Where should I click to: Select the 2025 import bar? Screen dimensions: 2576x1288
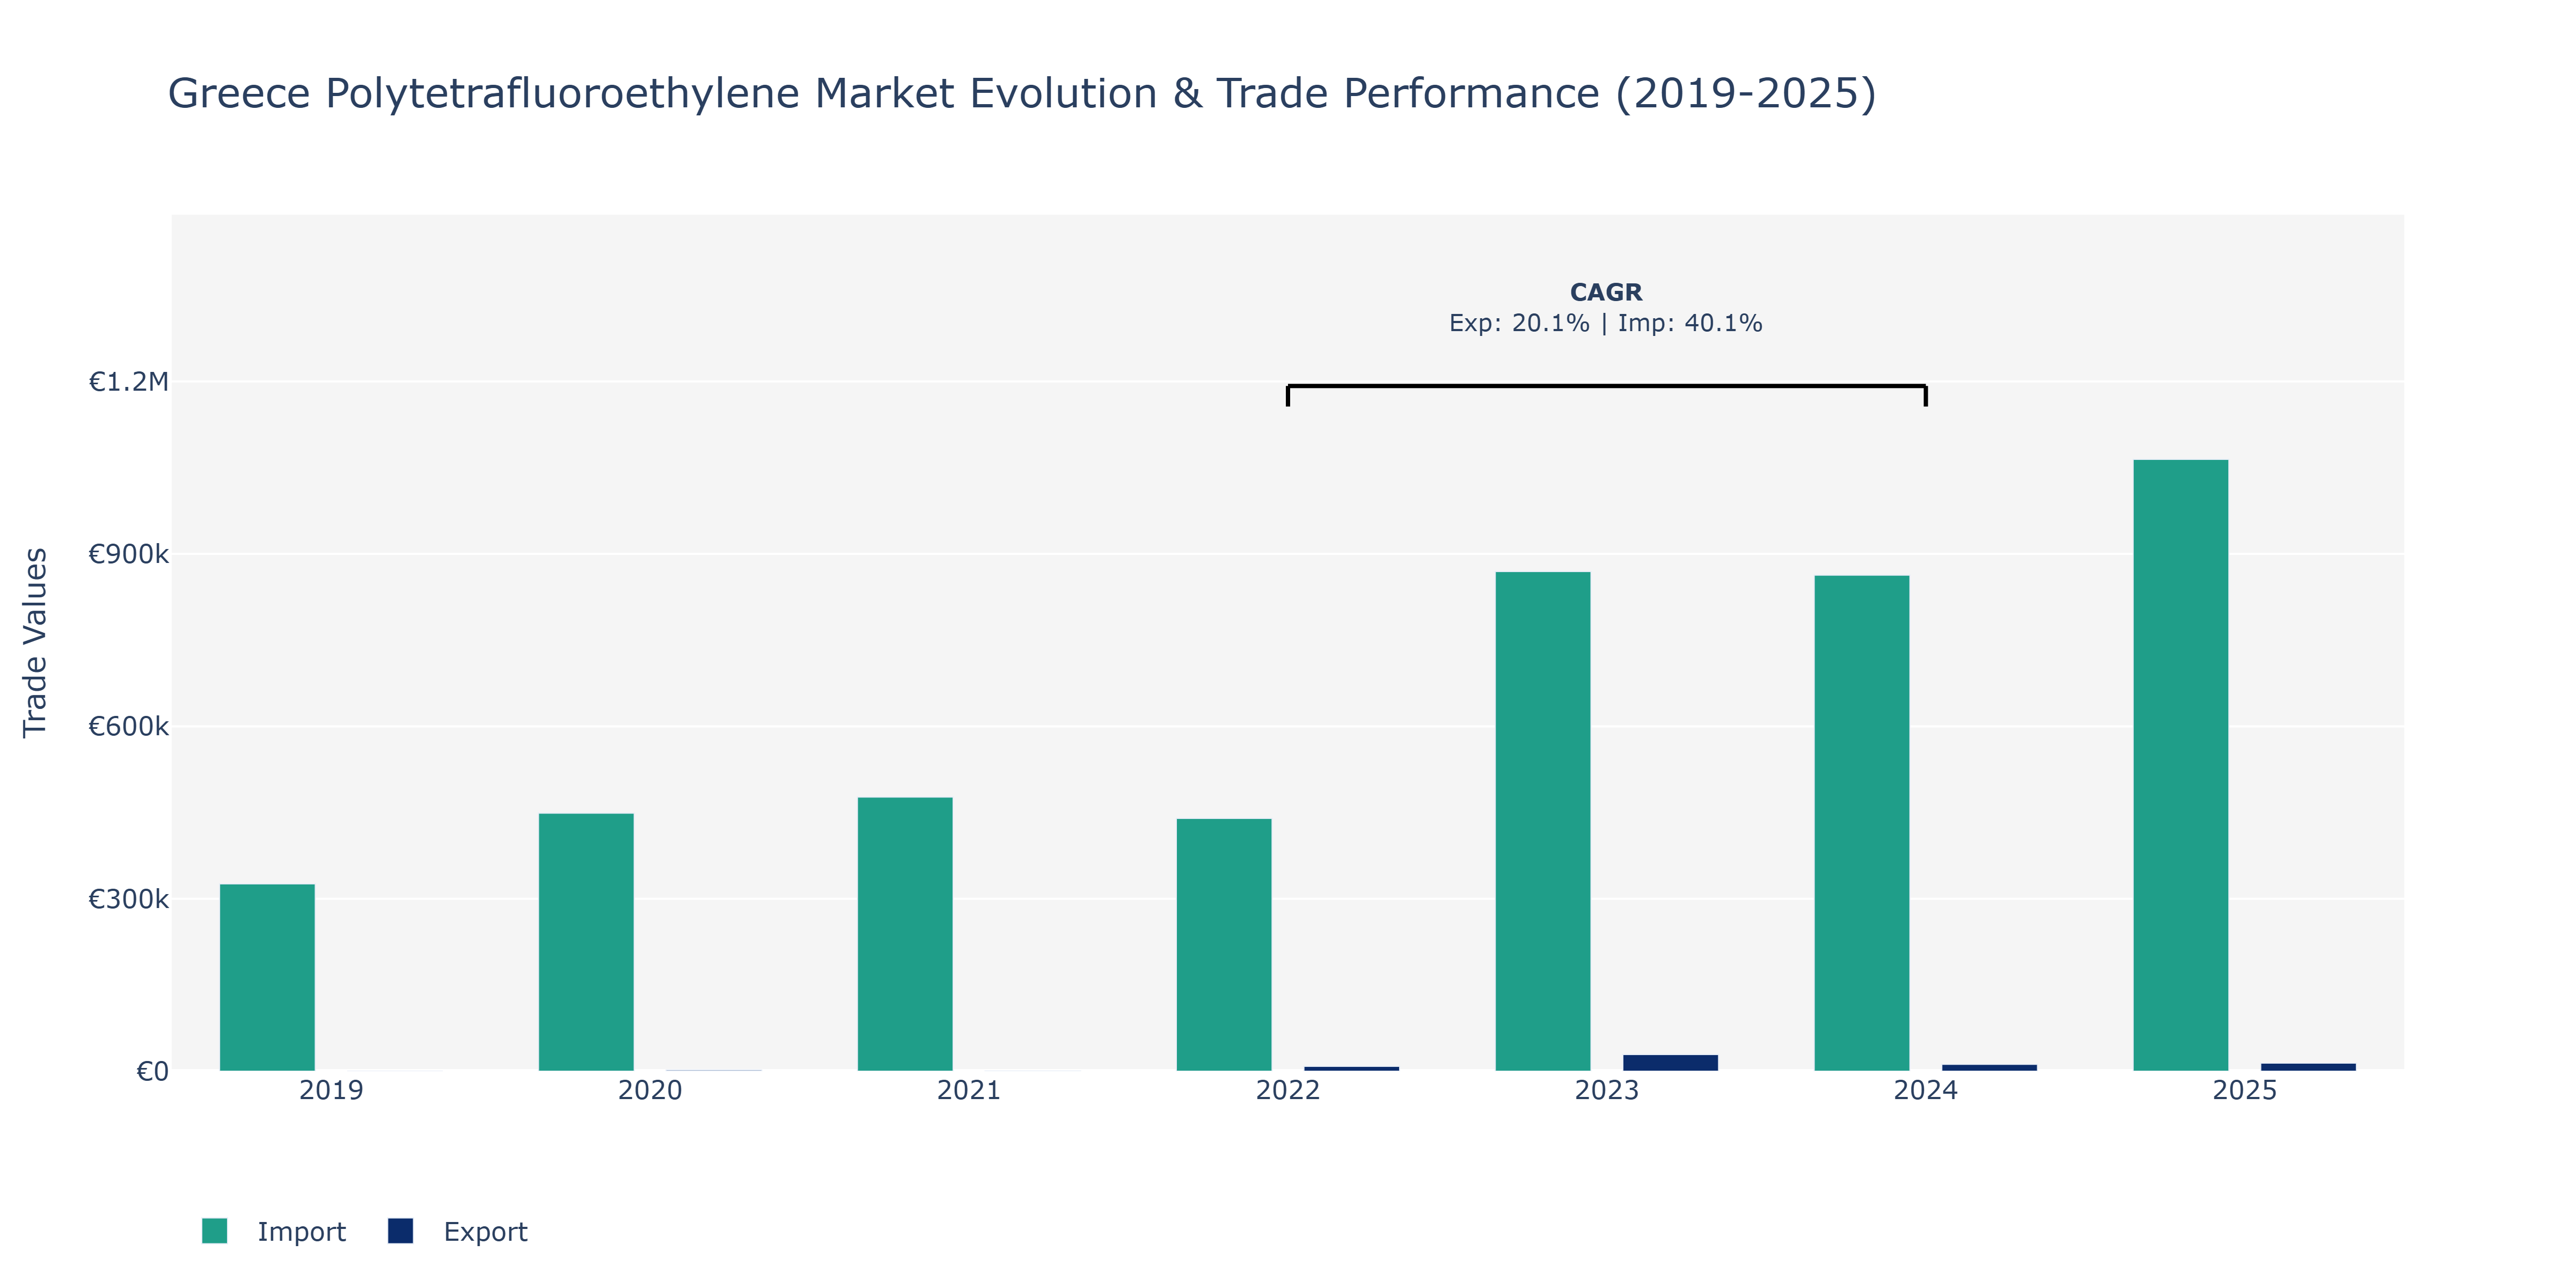2181,765
